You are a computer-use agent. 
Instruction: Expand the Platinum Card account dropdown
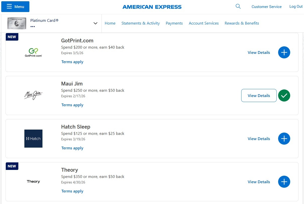(x=95, y=23)
